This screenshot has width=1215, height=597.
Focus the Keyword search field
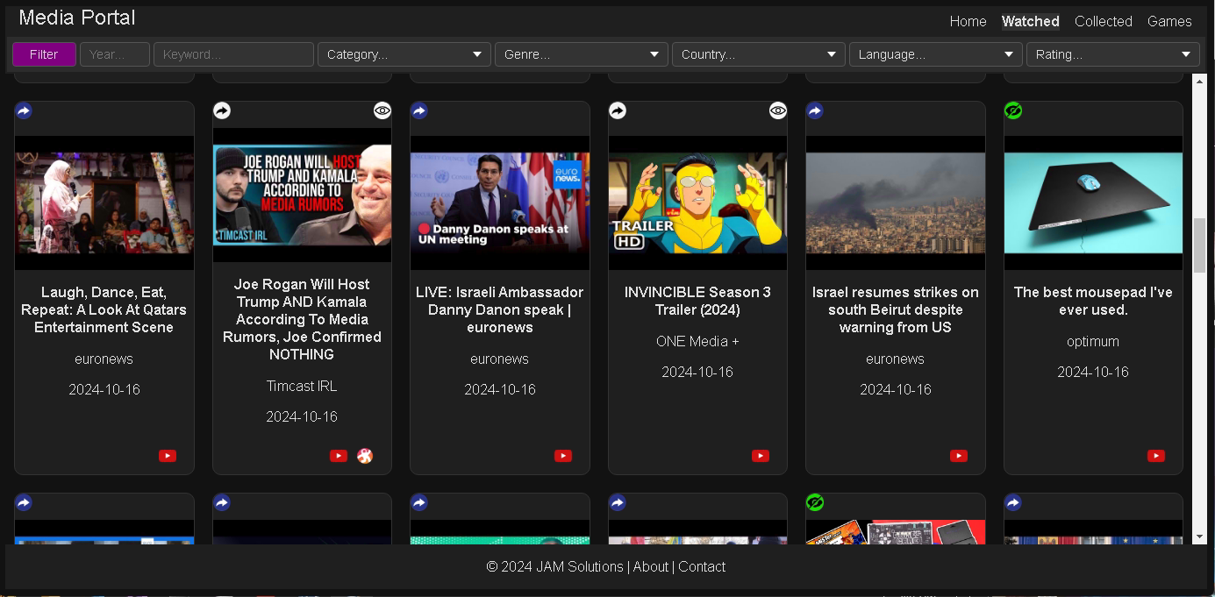pyautogui.click(x=233, y=54)
